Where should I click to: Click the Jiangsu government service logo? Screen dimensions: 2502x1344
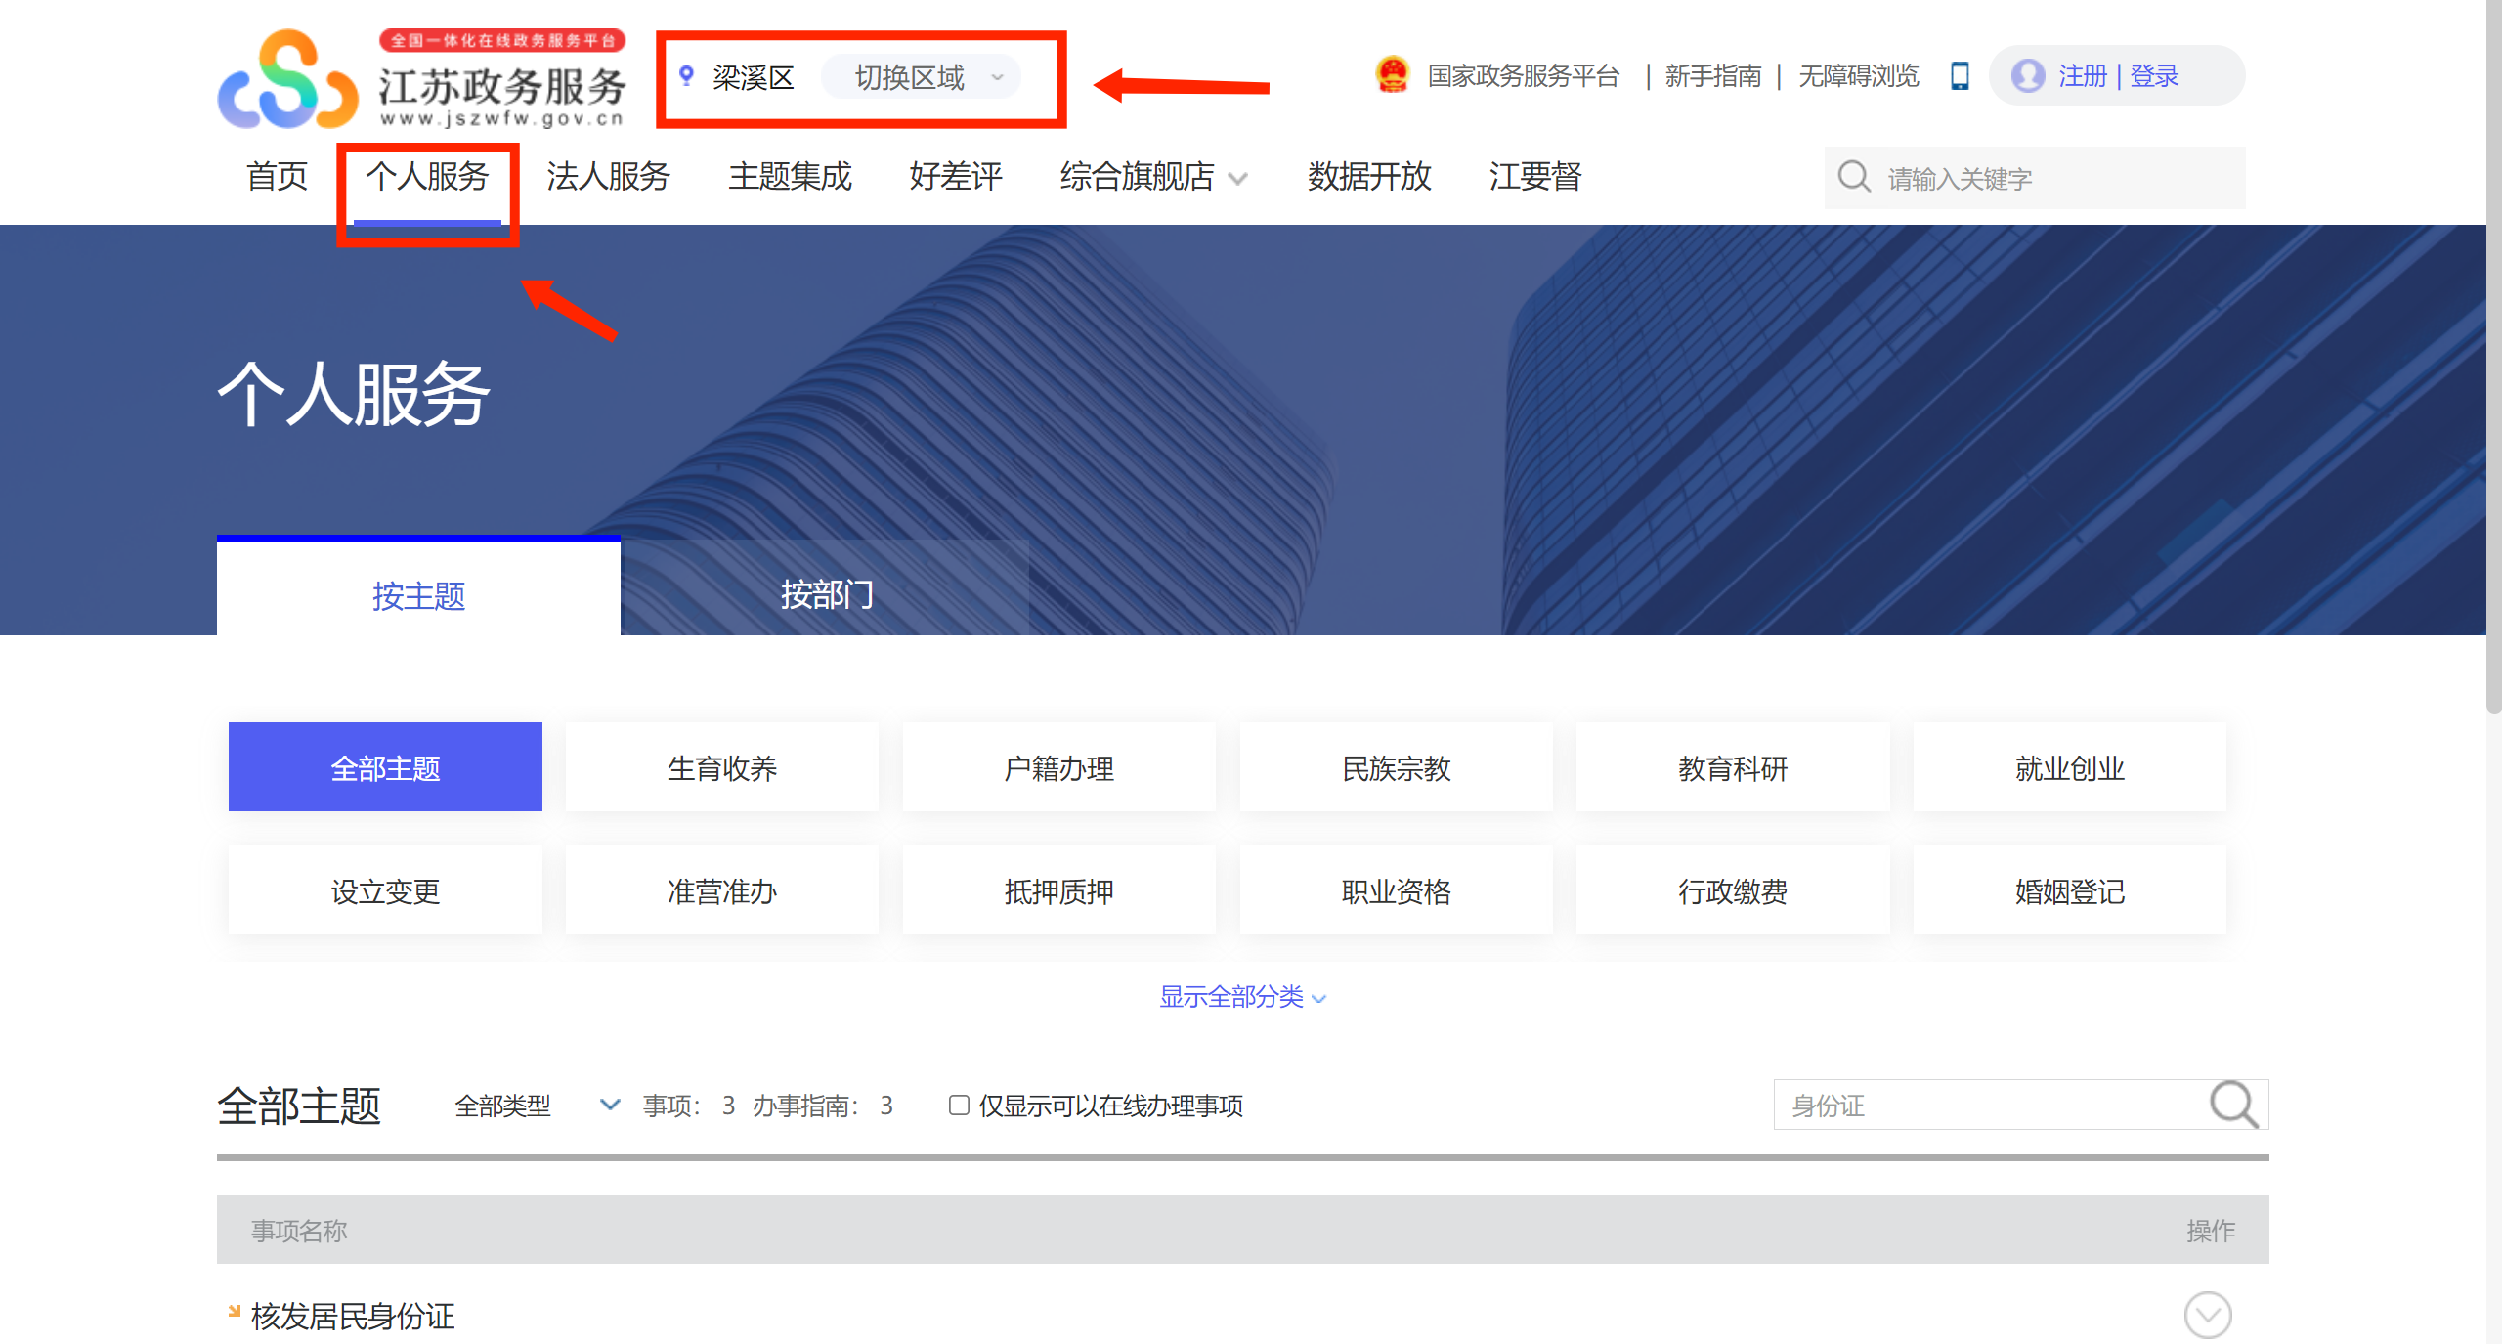click(420, 80)
